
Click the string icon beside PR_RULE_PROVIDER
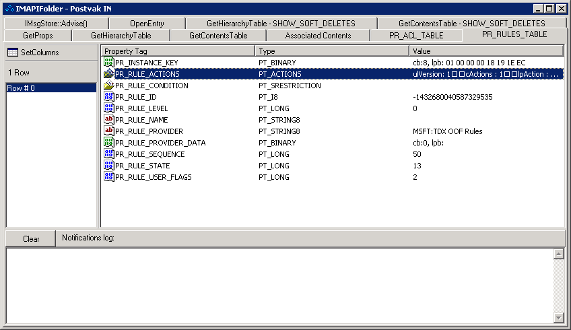tap(108, 131)
